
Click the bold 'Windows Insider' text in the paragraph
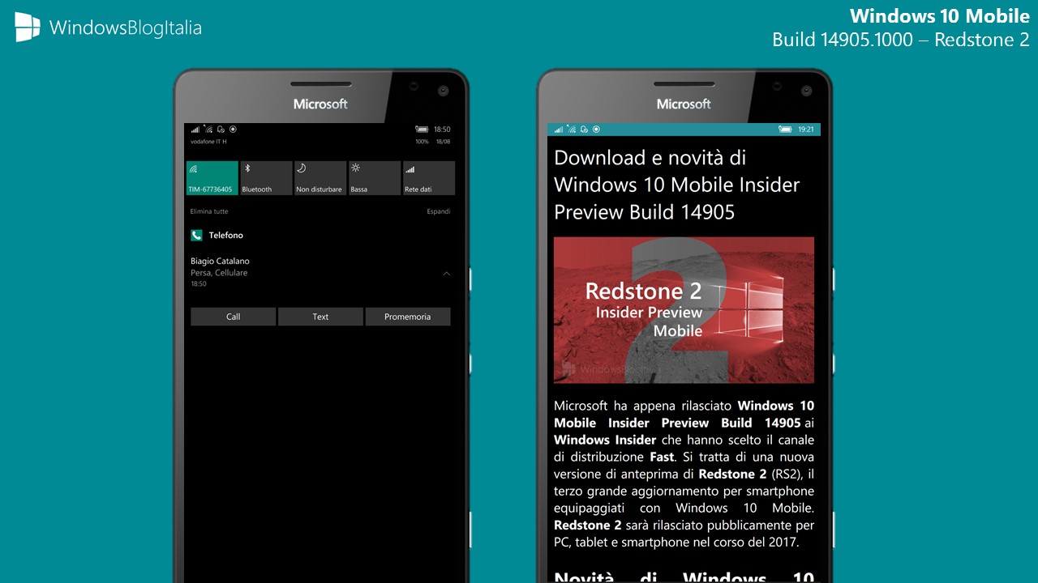pos(605,440)
